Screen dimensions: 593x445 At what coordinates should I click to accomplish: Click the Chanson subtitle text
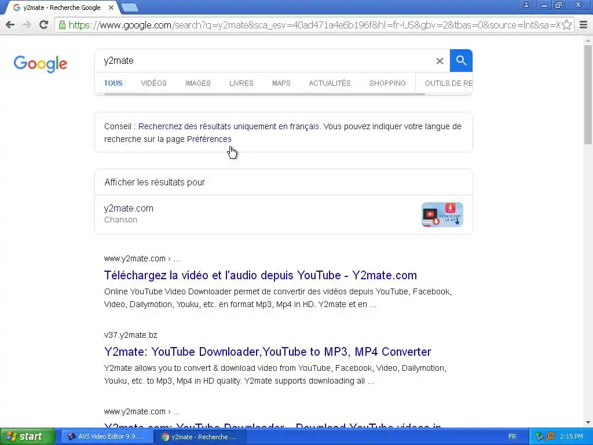[x=120, y=220]
